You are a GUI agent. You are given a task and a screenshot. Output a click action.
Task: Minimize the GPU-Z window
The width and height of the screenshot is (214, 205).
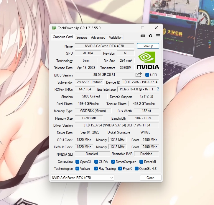click(x=129, y=28)
